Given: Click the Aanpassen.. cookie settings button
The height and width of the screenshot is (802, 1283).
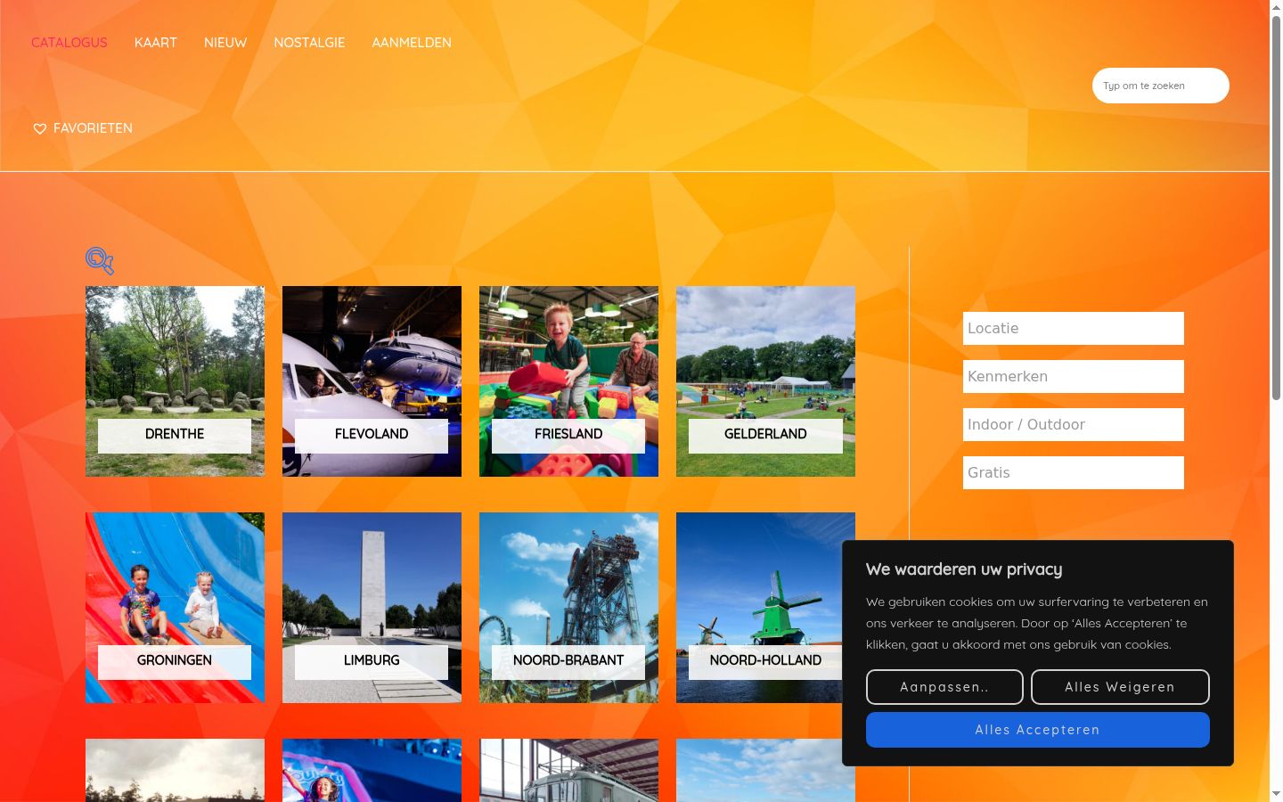Looking at the screenshot, I should pyautogui.click(x=944, y=687).
